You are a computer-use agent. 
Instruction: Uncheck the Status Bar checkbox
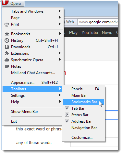click(67, 115)
